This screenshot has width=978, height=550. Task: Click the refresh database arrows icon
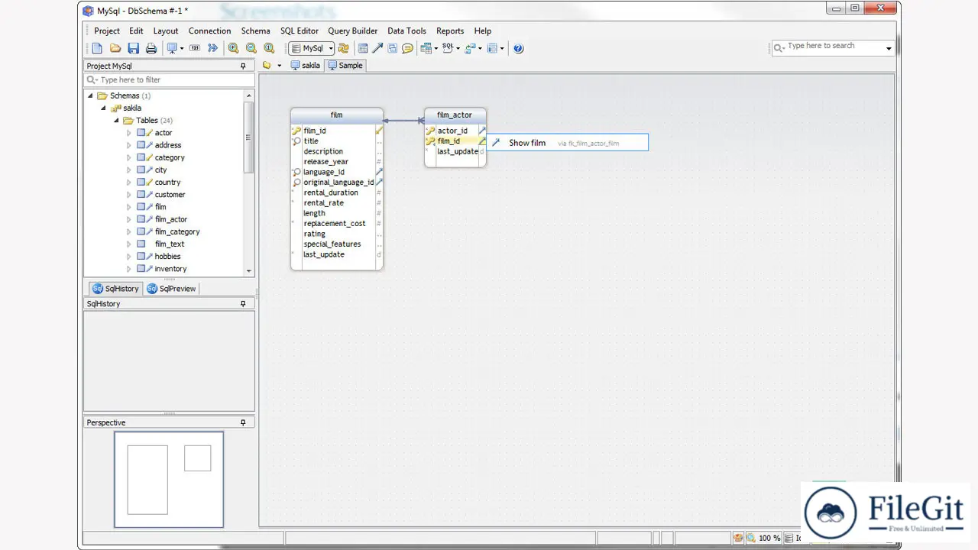pos(344,48)
